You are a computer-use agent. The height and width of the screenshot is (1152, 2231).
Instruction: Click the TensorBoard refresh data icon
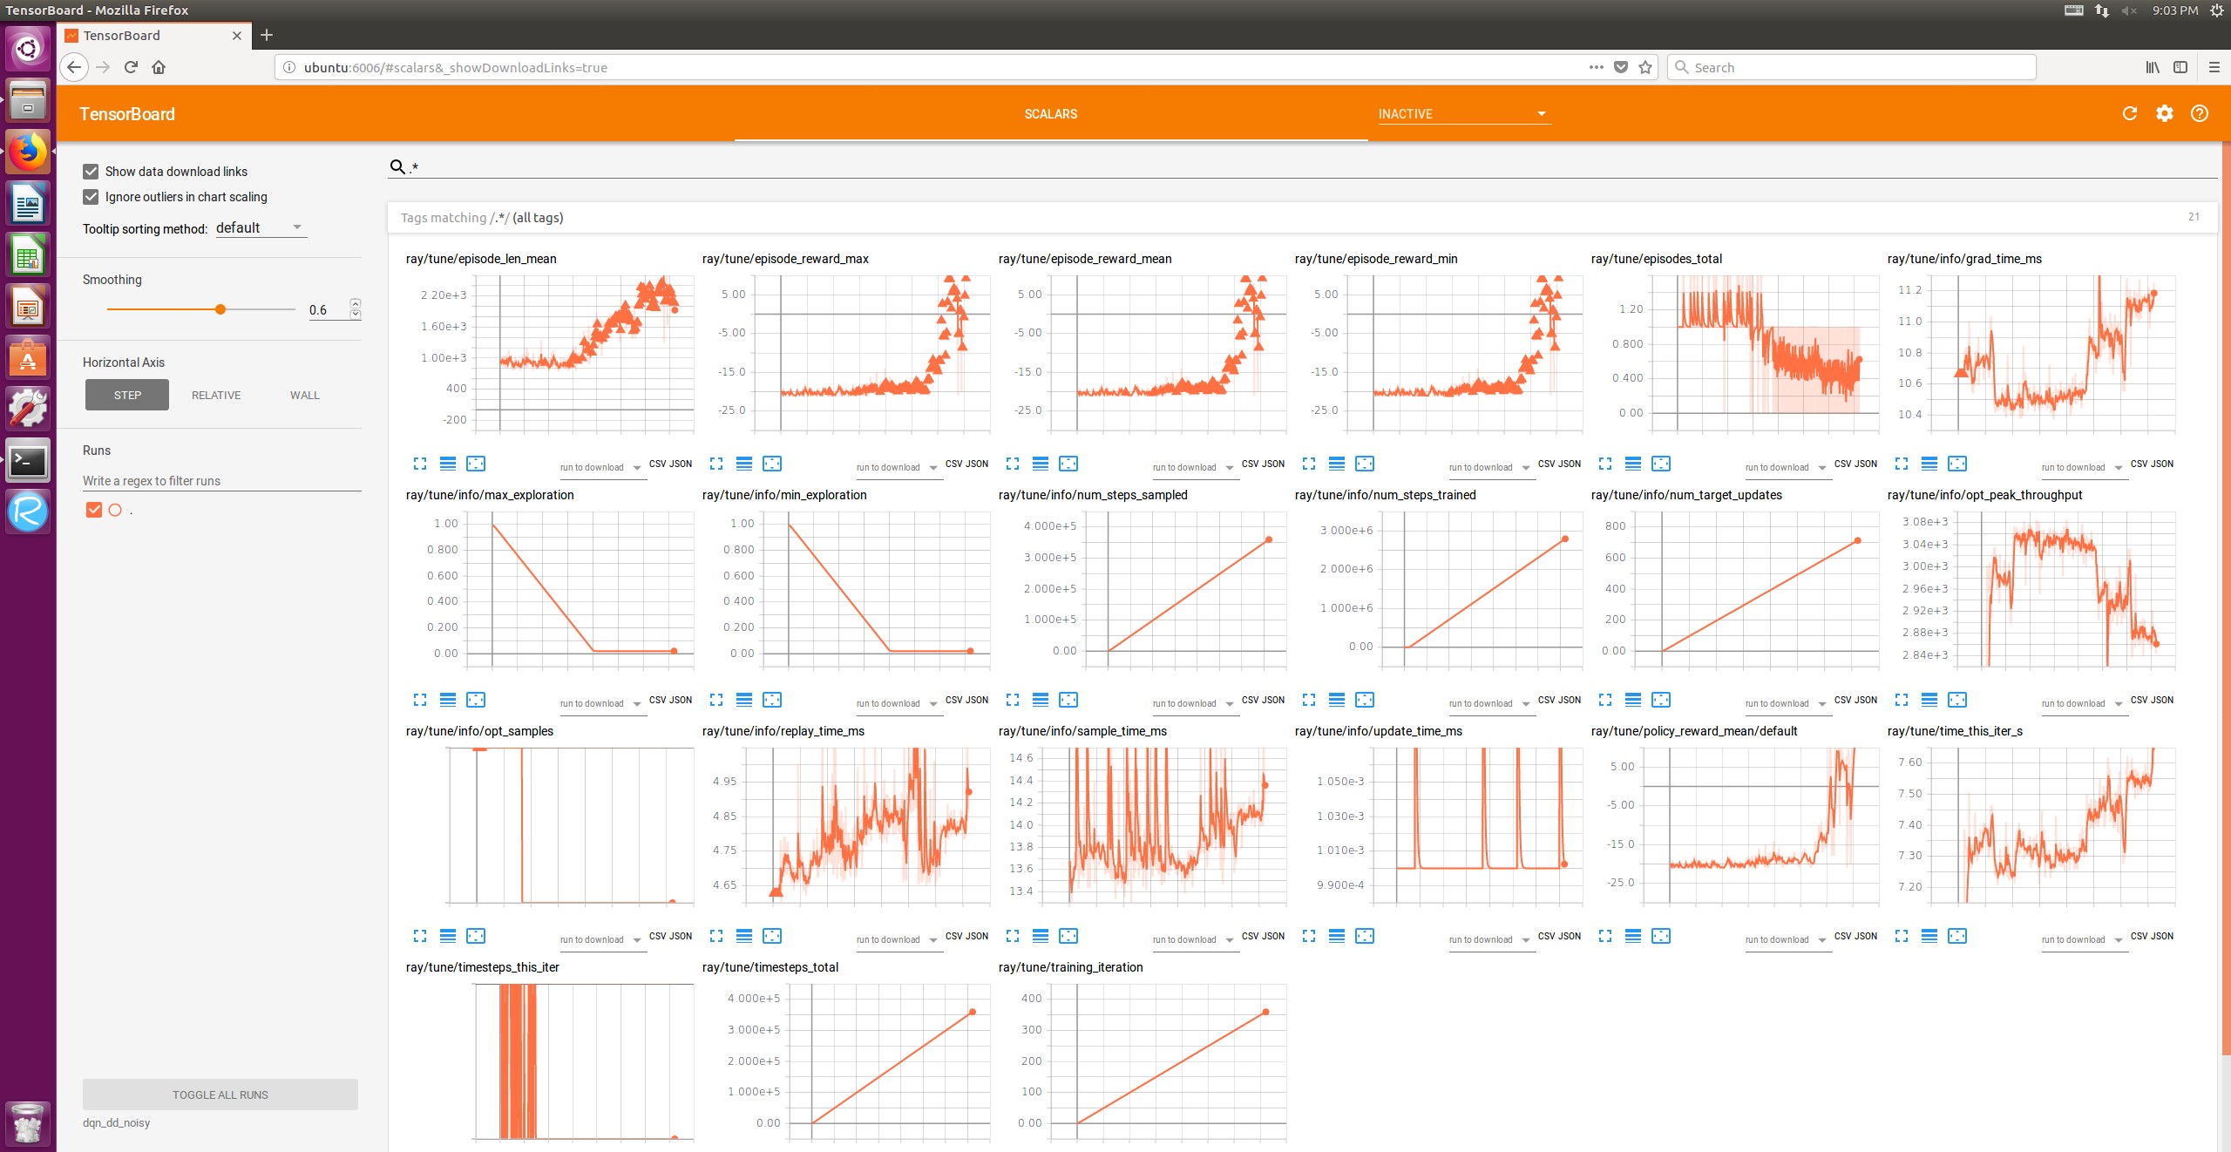coord(2130,113)
